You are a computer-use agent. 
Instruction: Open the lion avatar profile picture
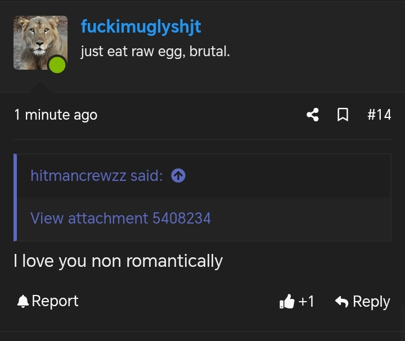[x=40, y=43]
